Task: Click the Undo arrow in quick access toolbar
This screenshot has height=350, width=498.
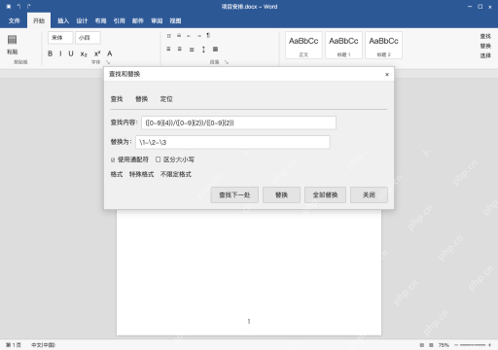Action: pyautogui.click(x=18, y=7)
